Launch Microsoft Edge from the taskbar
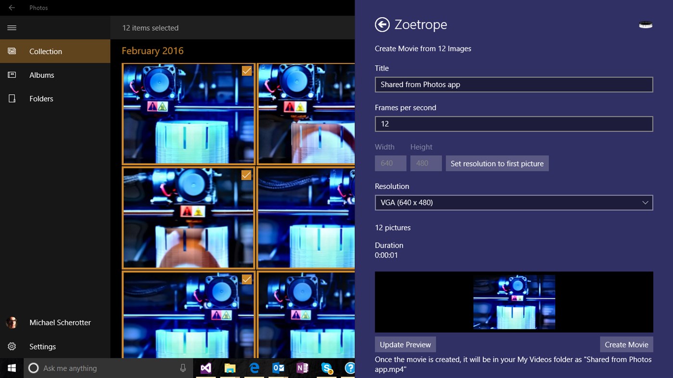The width and height of the screenshot is (673, 378). coord(254,368)
